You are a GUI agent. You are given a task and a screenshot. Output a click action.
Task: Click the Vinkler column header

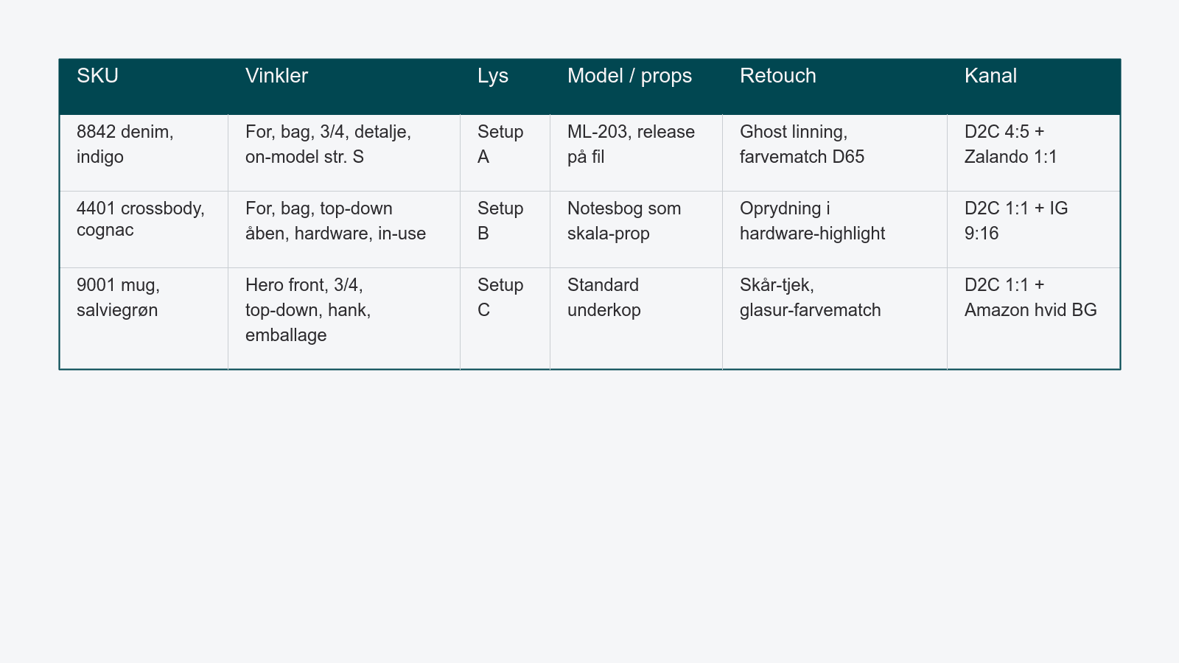point(344,86)
